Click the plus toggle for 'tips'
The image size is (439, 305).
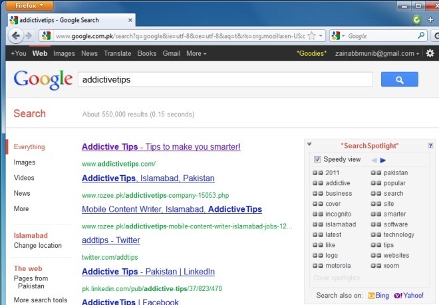pos(373,245)
